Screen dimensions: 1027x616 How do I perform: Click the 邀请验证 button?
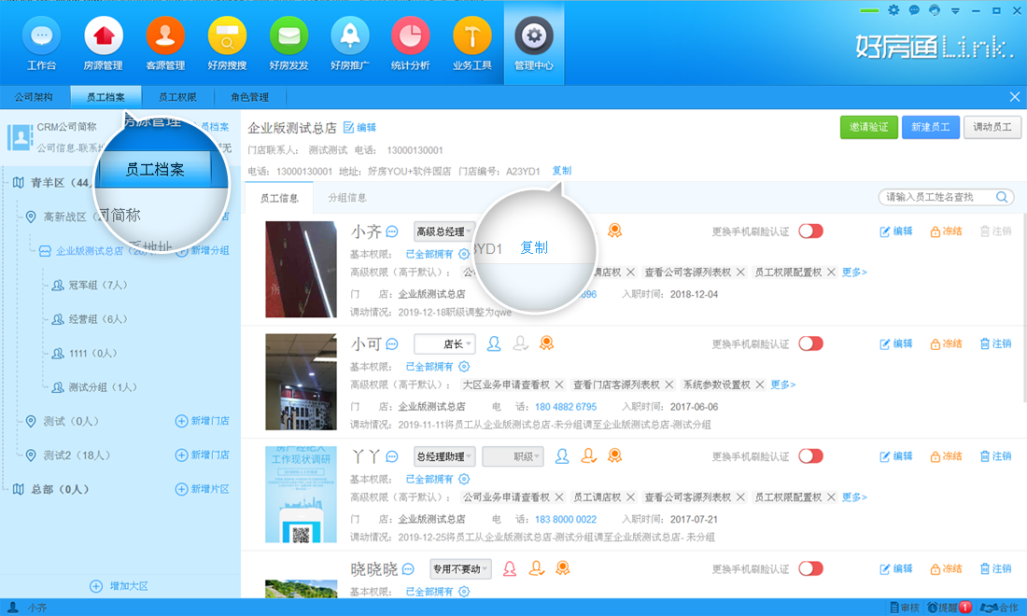868,127
